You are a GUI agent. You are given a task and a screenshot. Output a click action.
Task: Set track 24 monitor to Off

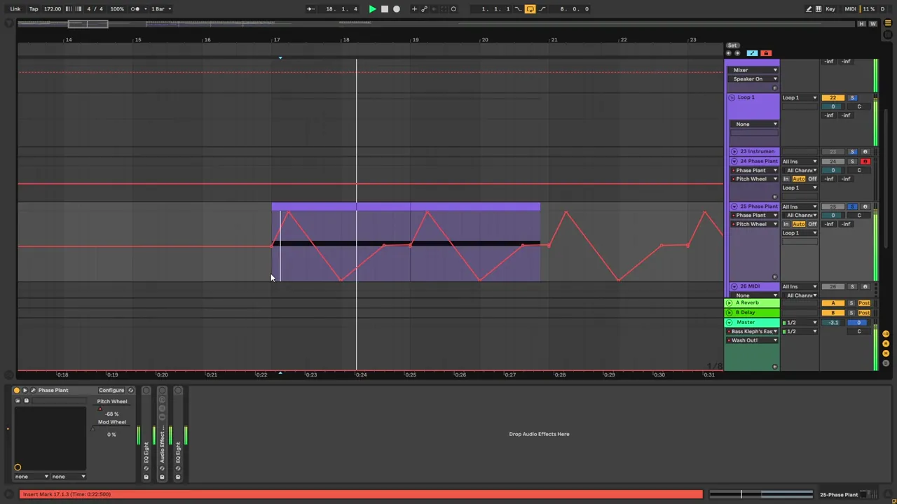812,179
